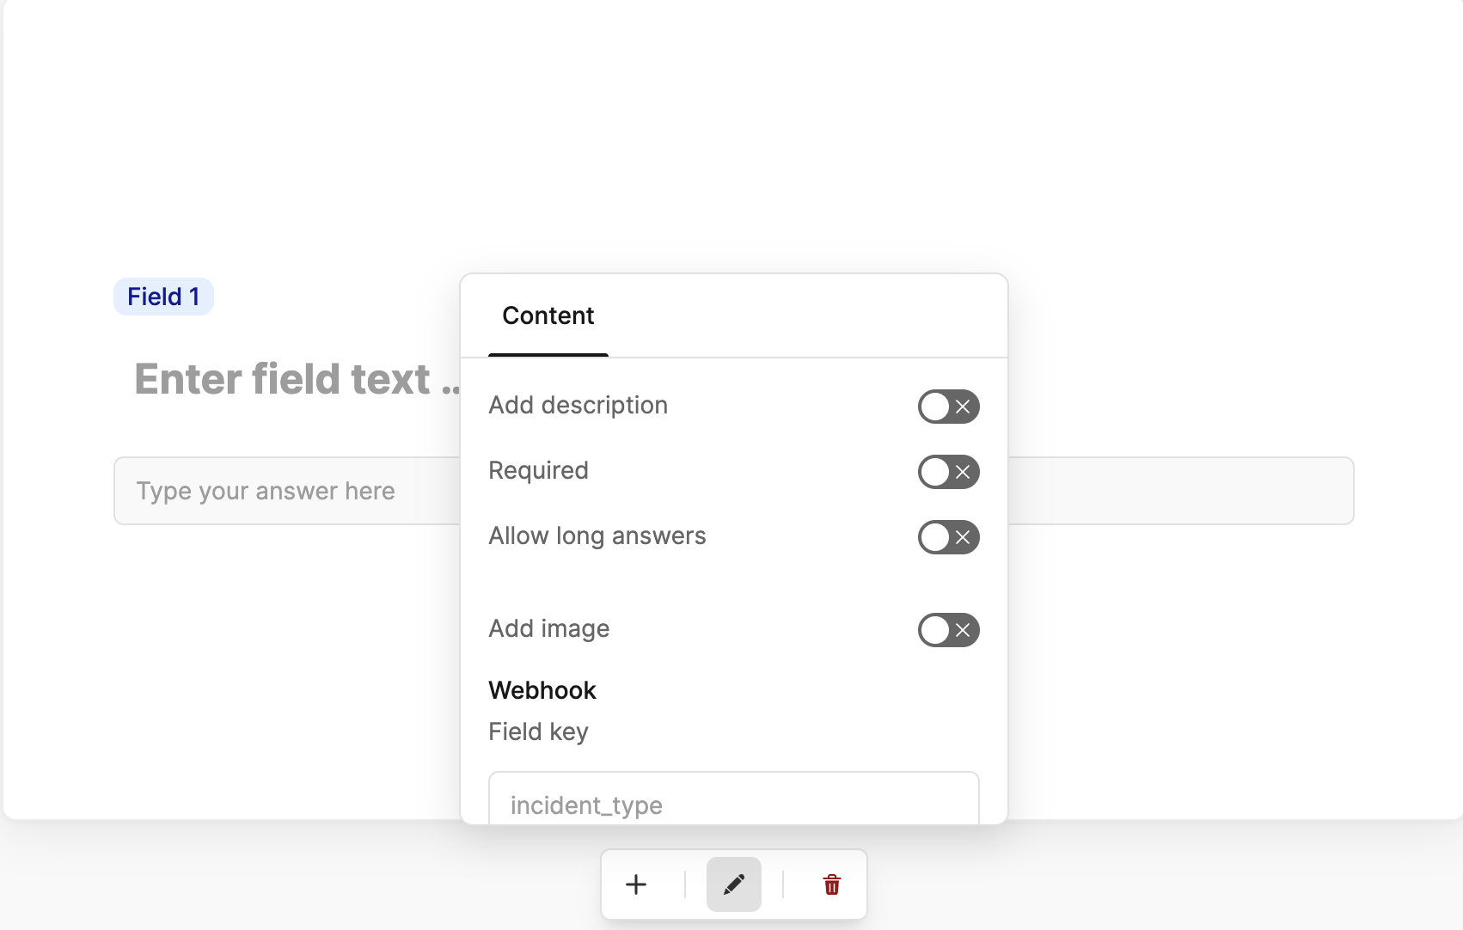Click the 'Add description' label text
Image resolution: width=1463 pixels, height=930 pixels.
coord(578,405)
